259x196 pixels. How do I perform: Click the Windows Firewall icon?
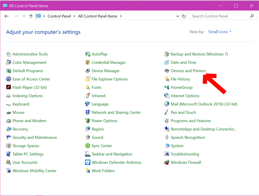(167, 162)
